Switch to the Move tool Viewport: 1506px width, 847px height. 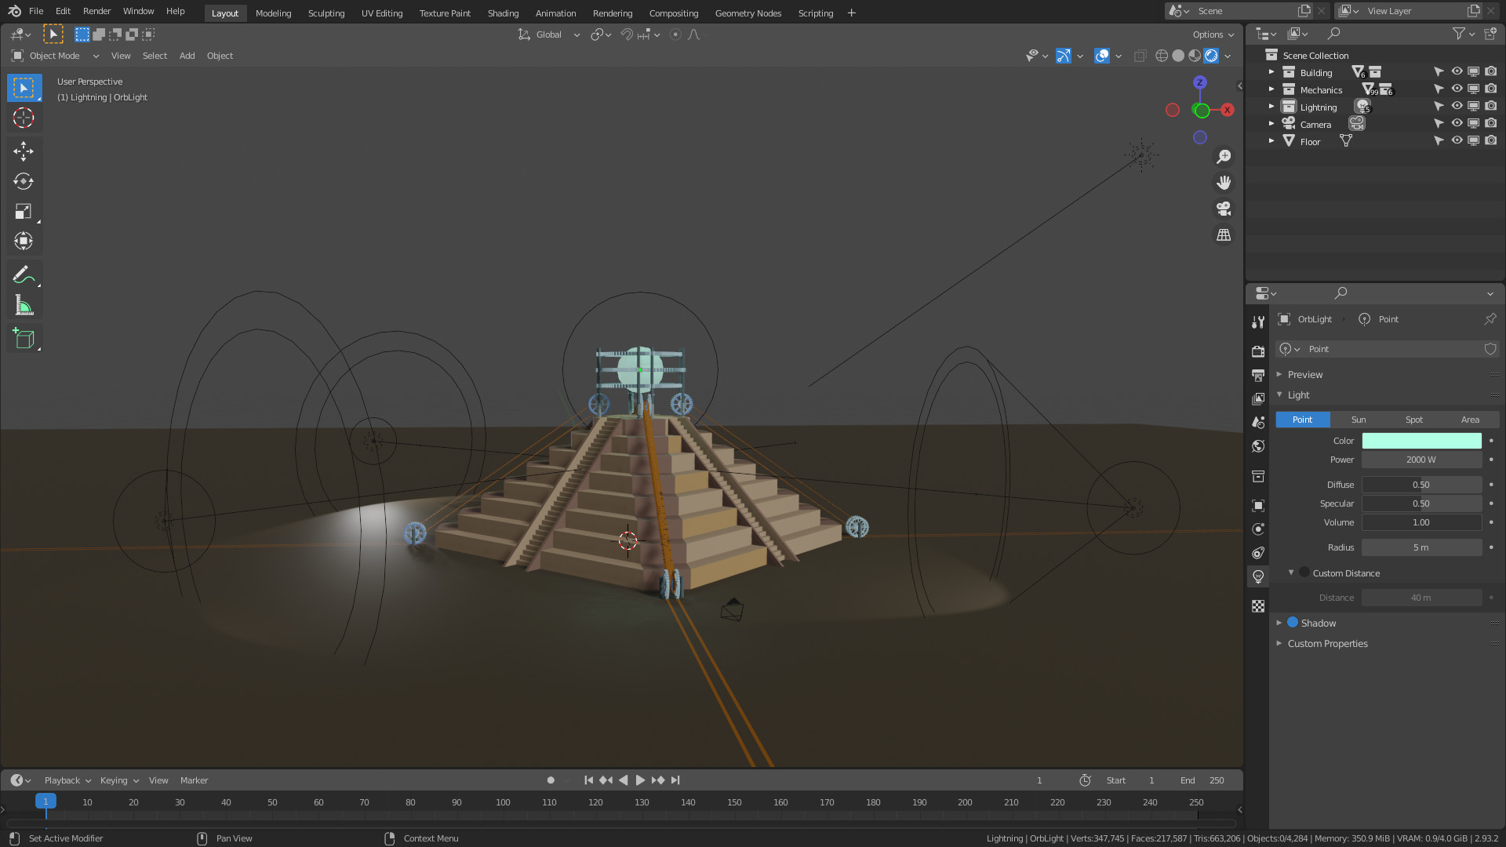pos(24,151)
